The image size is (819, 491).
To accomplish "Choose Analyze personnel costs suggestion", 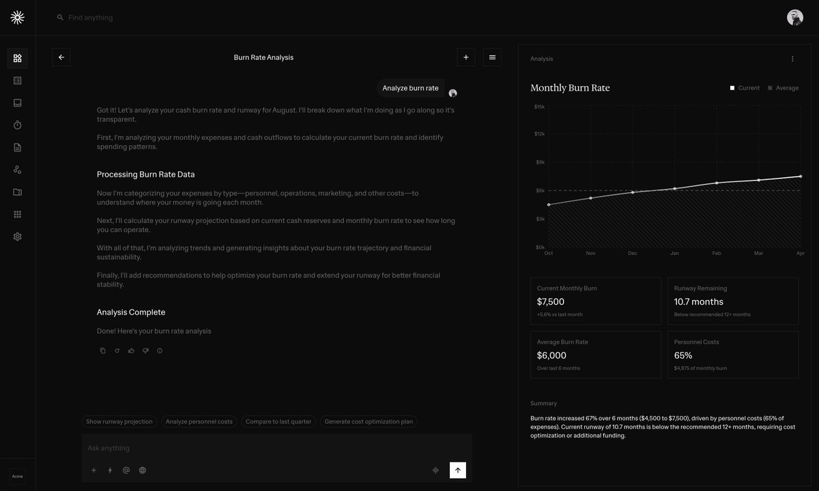I will click(199, 421).
